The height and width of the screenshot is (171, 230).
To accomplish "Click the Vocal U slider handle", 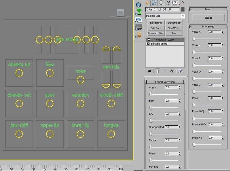I will [194, 92].
